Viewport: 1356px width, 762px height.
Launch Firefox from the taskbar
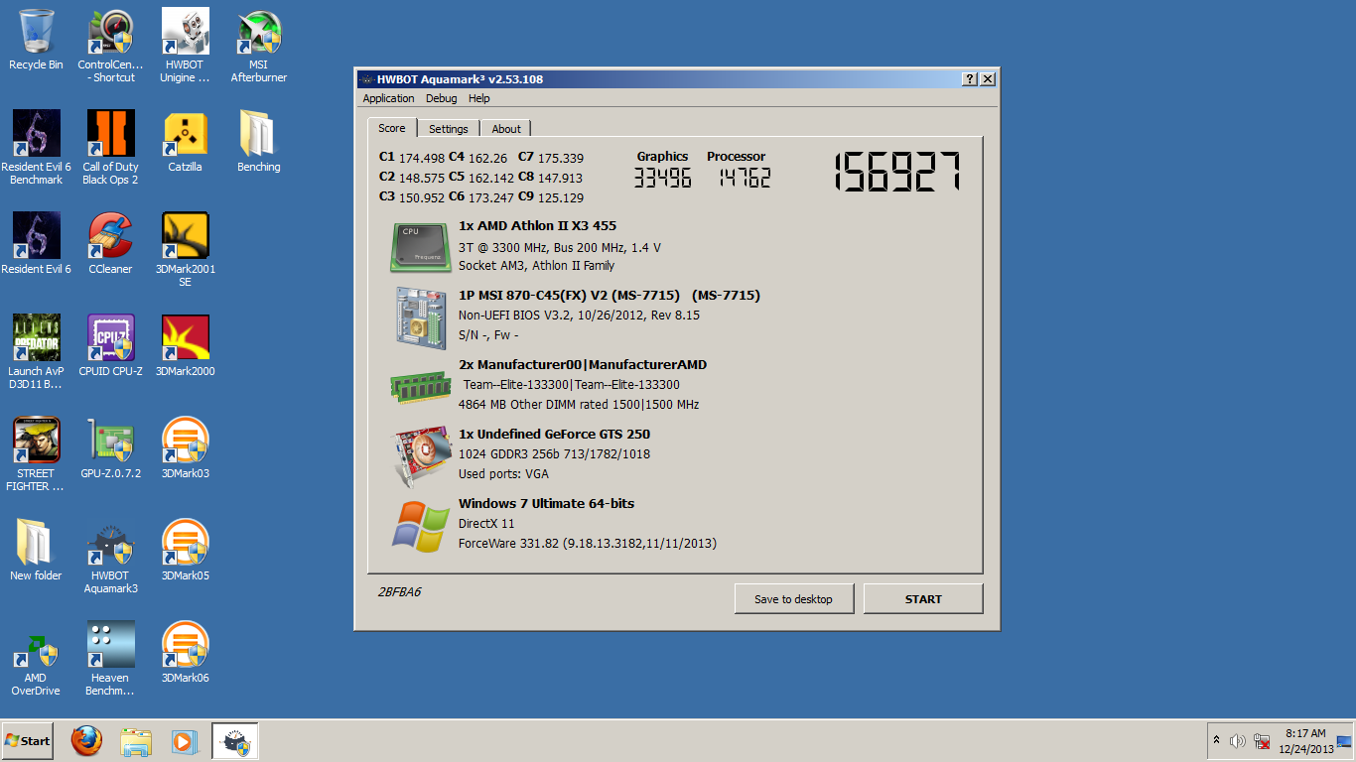[x=86, y=740]
